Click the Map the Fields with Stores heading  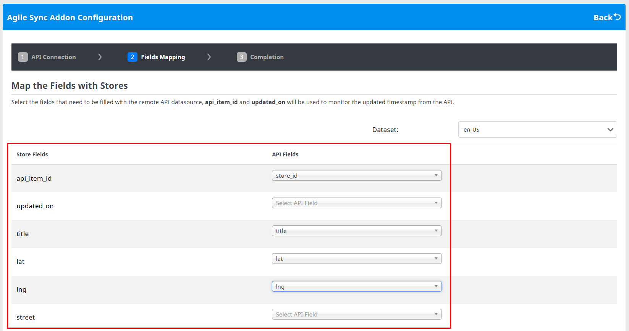click(70, 85)
